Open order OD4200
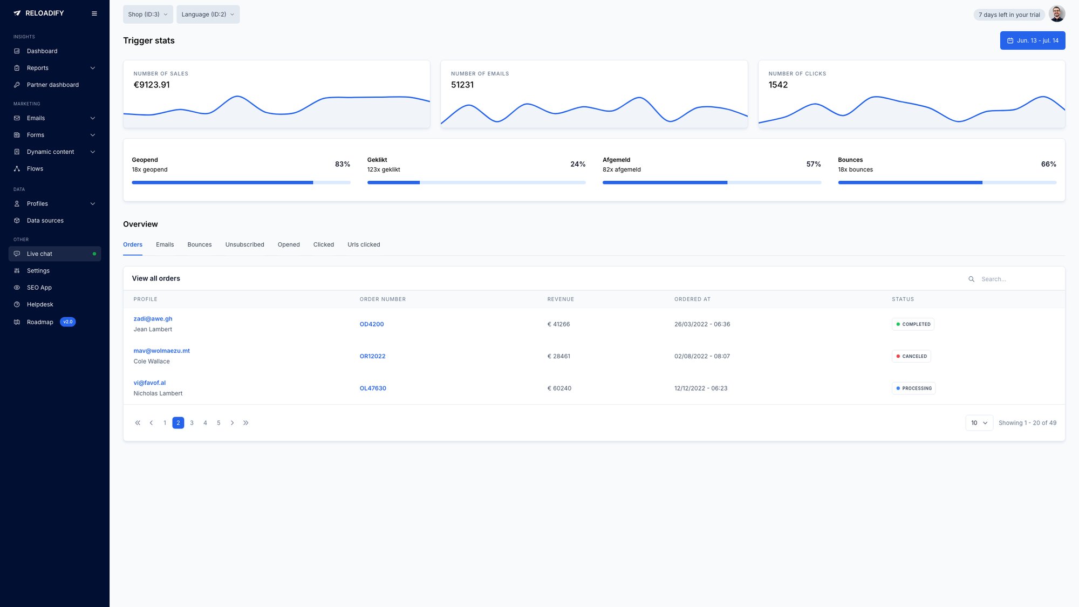This screenshot has width=1079, height=607. coord(372,324)
